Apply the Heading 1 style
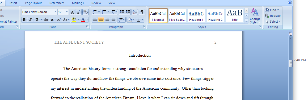 click(196, 16)
